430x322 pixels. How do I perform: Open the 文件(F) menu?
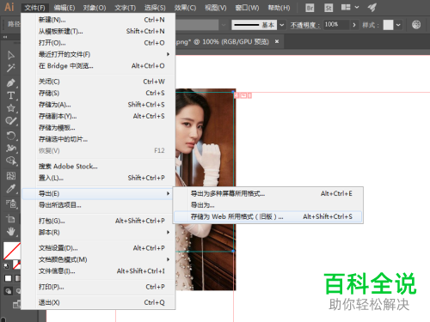click(x=34, y=8)
